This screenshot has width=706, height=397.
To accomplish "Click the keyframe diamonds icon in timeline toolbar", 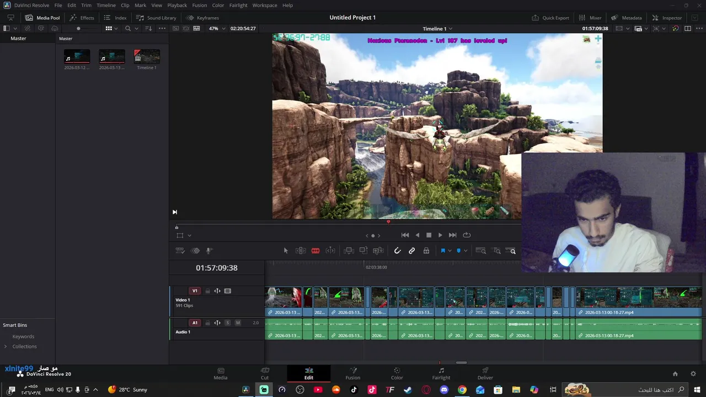I will pos(195,250).
